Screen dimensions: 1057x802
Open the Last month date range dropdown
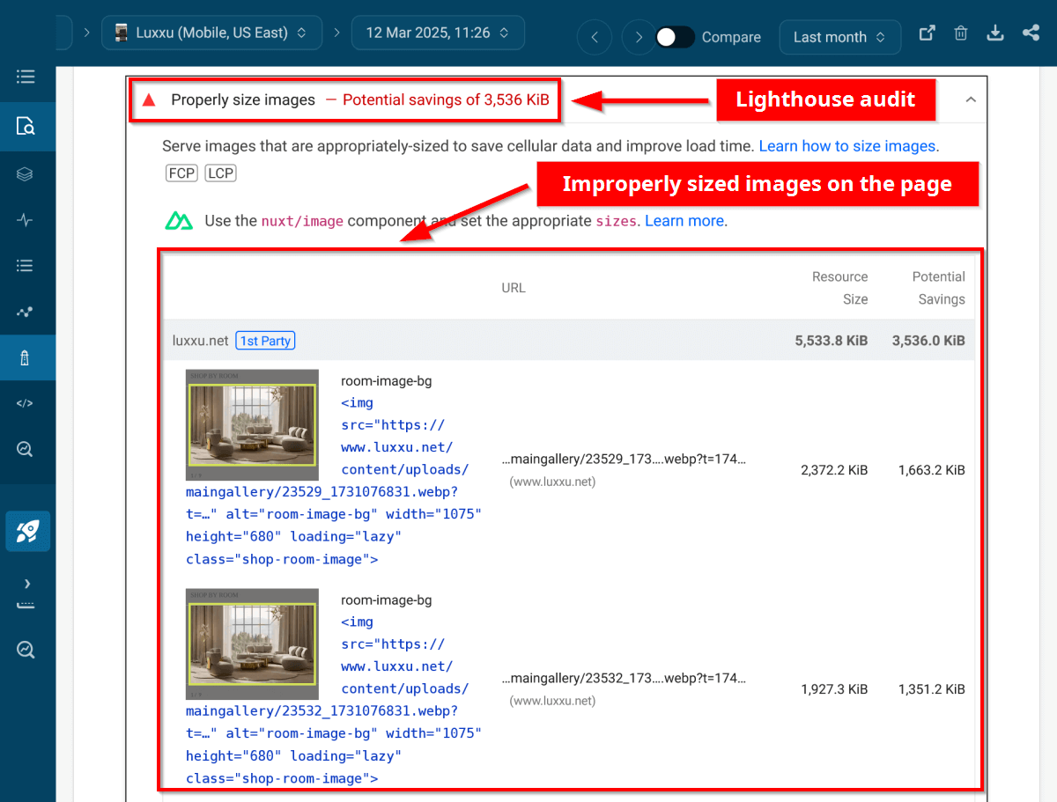tap(840, 37)
